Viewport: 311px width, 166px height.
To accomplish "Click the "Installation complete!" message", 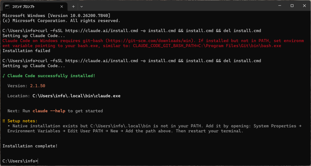I will pyautogui.click(x=30, y=146).
